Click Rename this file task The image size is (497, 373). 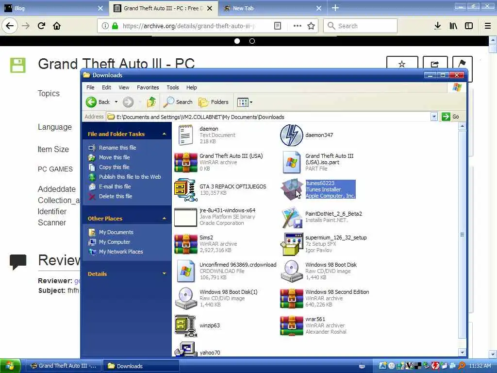click(117, 148)
